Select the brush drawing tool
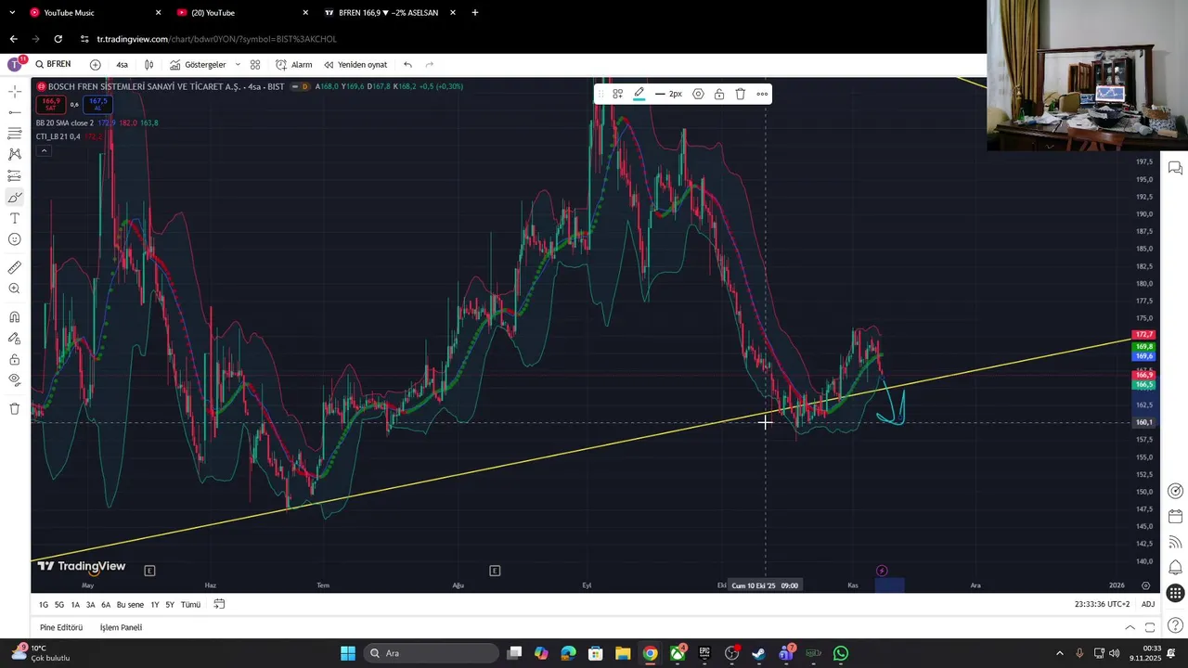Viewport: 1188px width, 668px height. [x=15, y=198]
